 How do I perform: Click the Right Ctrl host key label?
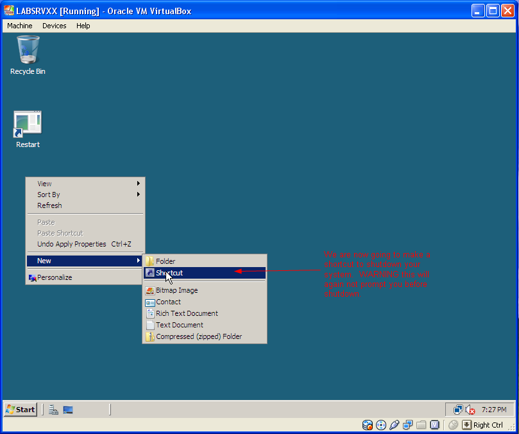(x=488, y=425)
